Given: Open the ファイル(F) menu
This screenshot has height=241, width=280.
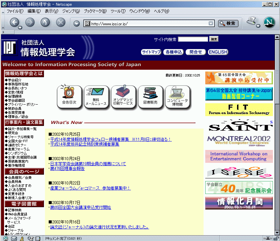Looking at the screenshot, I should click(15, 11).
